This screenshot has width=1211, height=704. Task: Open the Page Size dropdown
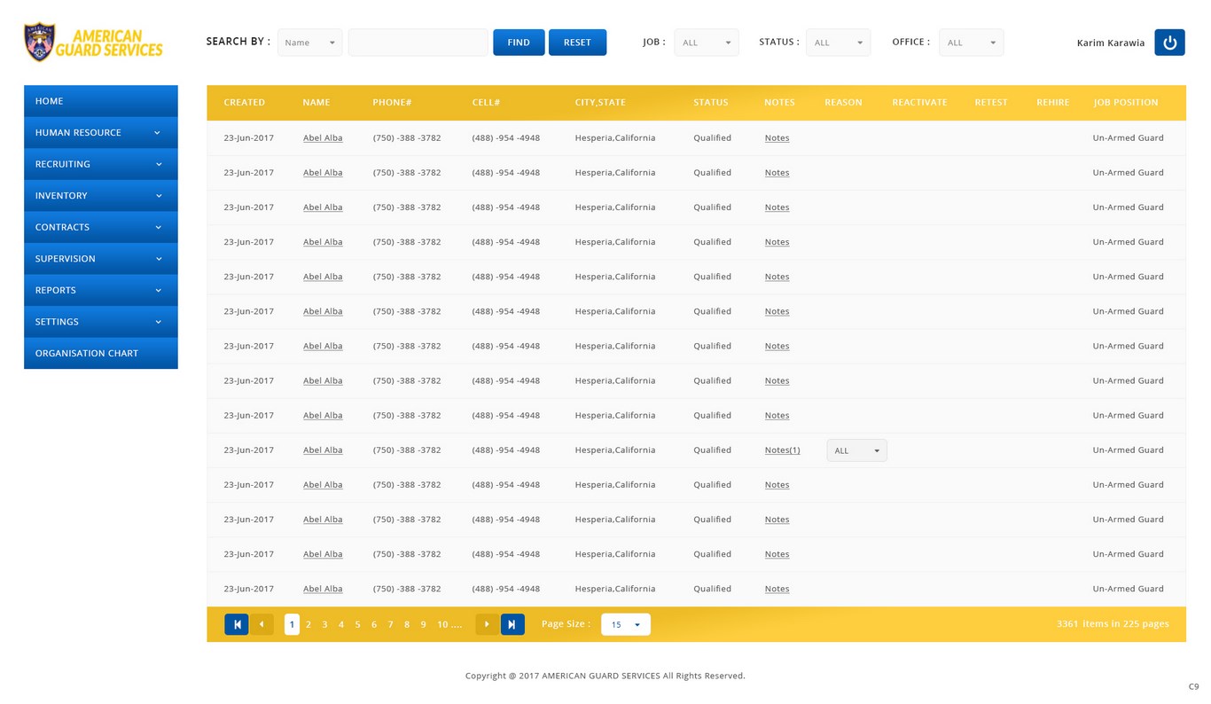tap(625, 624)
